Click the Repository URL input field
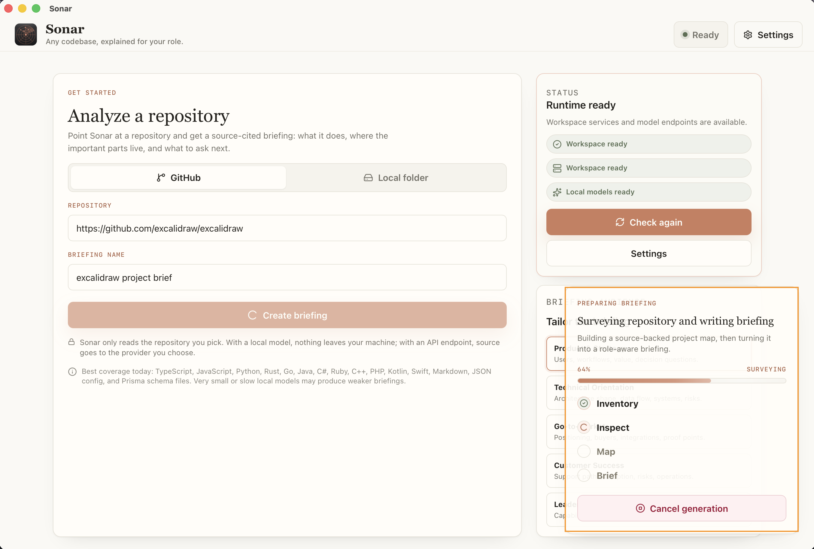 287,228
